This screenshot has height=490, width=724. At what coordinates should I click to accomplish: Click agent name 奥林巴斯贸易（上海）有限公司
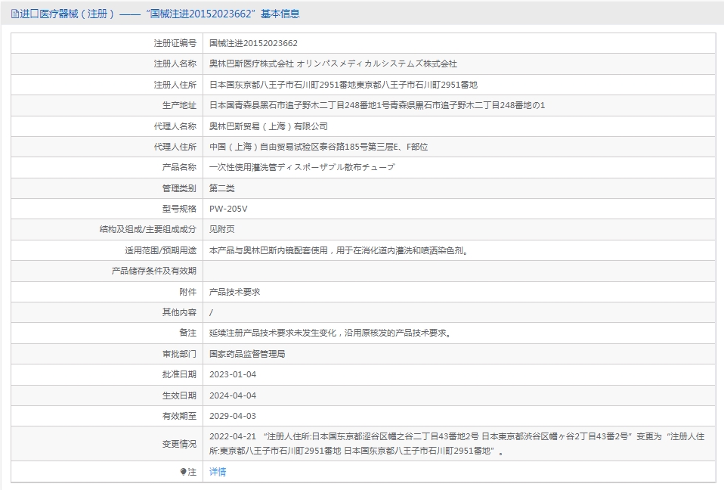click(269, 126)
